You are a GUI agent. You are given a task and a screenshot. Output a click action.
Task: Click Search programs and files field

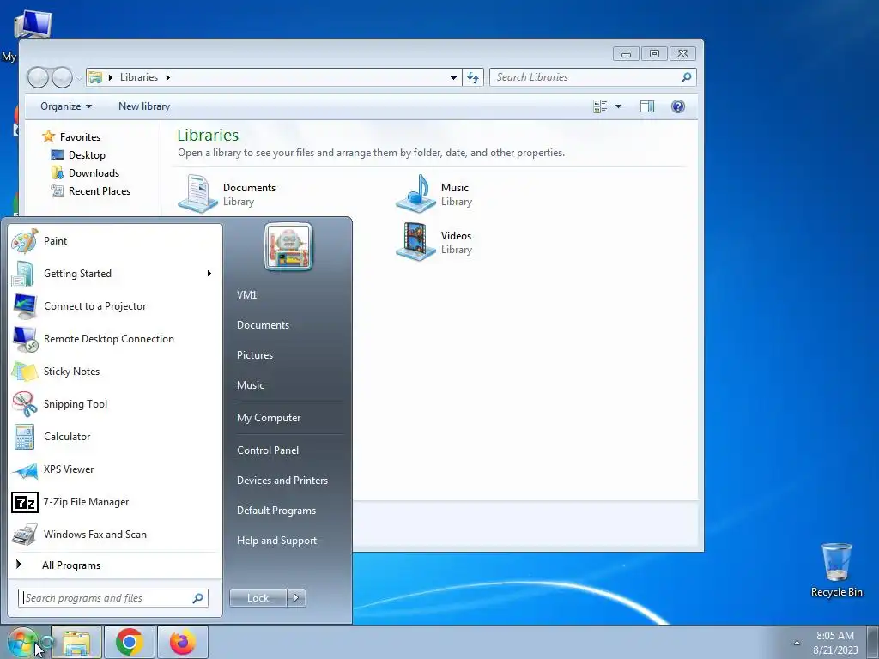pos(113,598)
